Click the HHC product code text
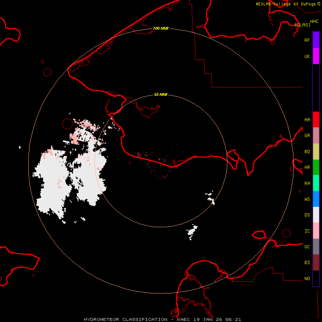 point(314,21)
